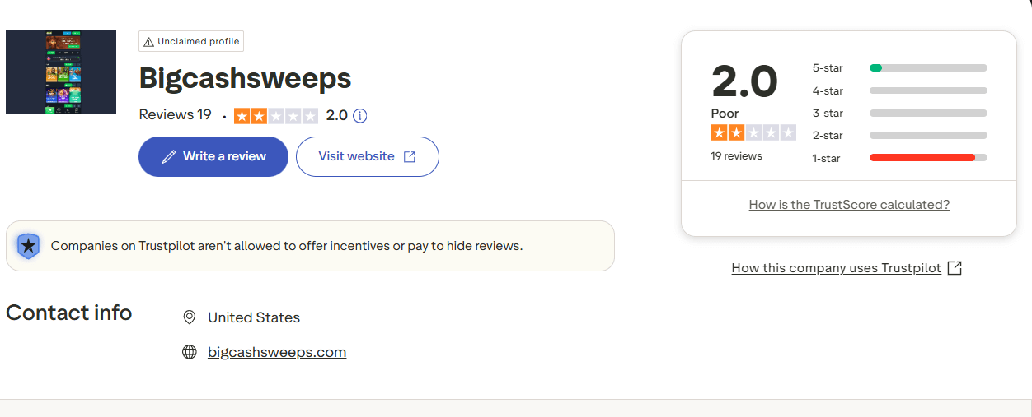The image size is (1032, 417).
Task: Click the TrustScore info icon
Action: click(x=359, y=116)
